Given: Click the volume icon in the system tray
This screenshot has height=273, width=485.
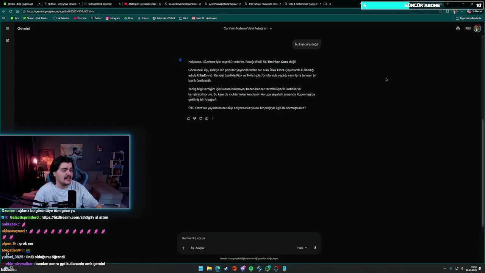Looking at the screenshot, I should 461,268.
